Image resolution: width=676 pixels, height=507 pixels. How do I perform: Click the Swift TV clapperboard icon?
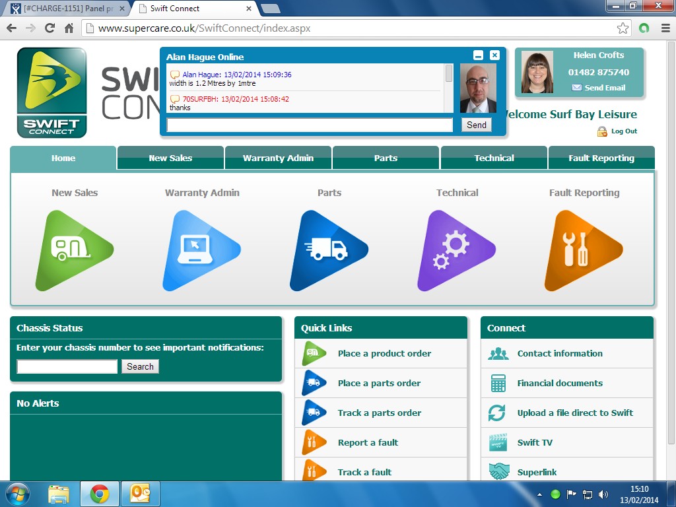(498, 442)
